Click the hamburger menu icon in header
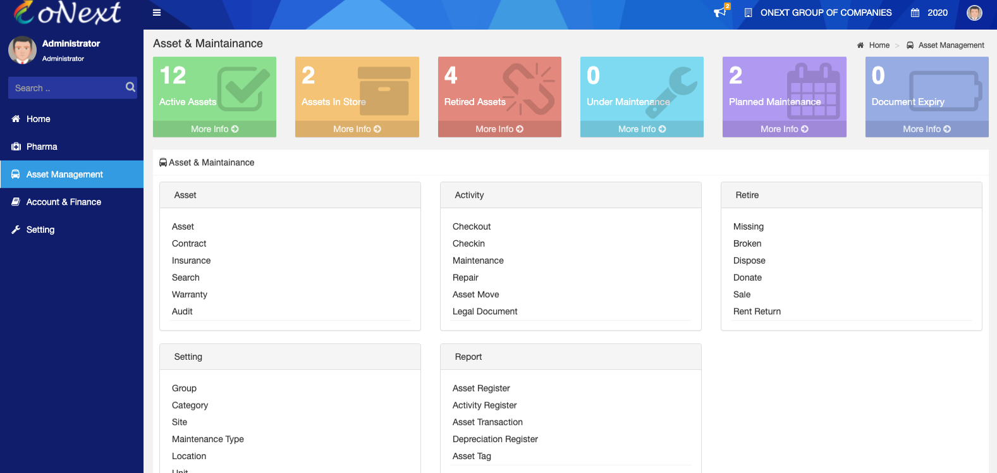 (157, 13)
